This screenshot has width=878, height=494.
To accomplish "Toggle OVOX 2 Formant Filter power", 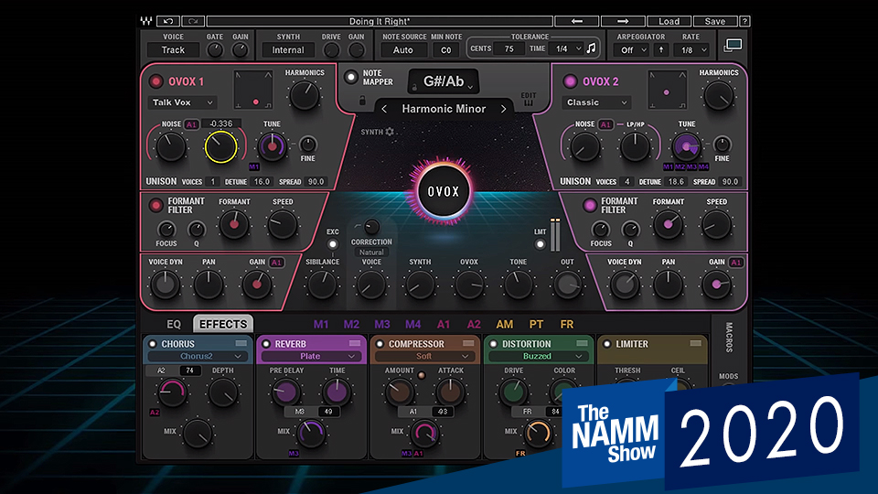I will [x=589, y=206].
